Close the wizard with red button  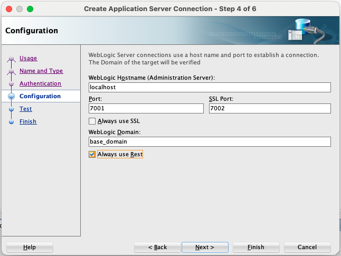pyautogui.click(x=9, y=9)
